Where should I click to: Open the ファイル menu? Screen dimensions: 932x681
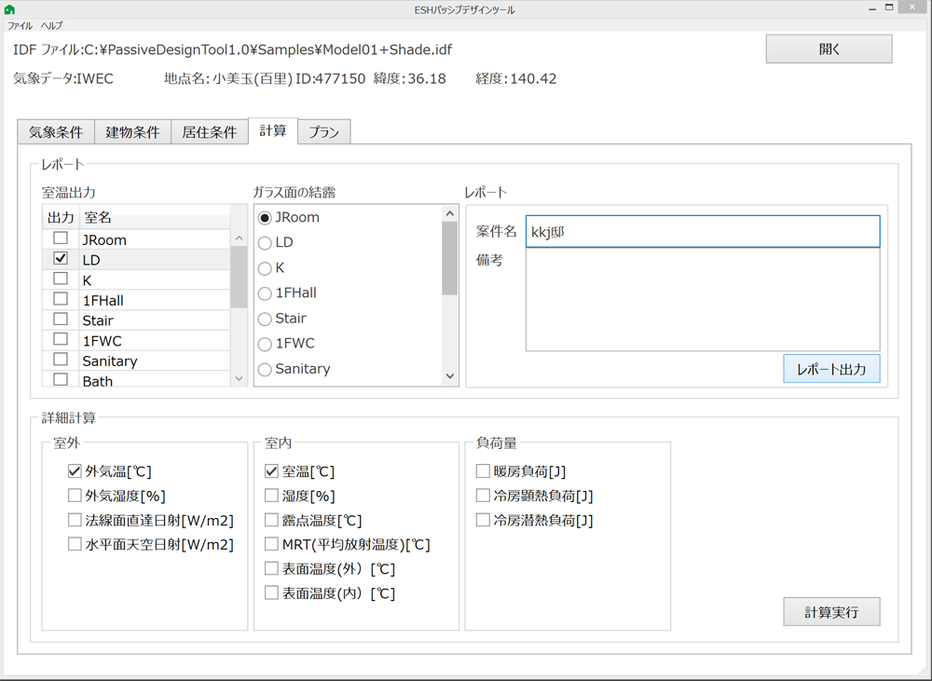(x=20, y=26)
